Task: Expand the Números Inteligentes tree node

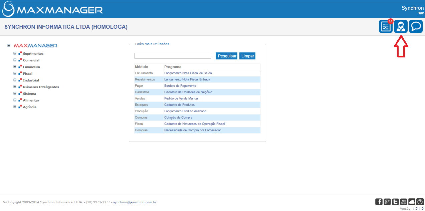Action: click(15, 87)
